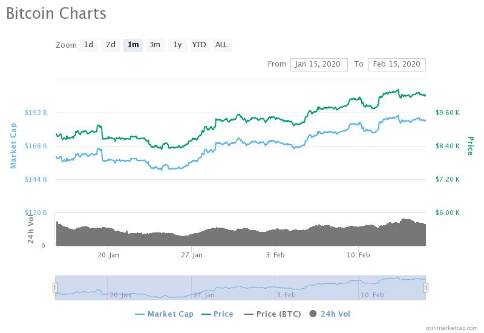Screen dimensions: 484x333
Task: Edit the To date Feb 15, 2020
Action: [397, 65]
